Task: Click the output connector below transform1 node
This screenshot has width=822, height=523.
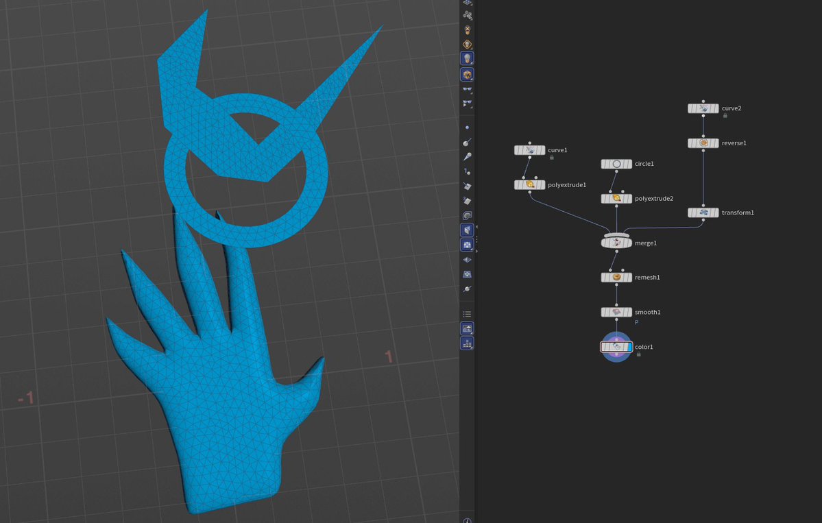Action: coord(703,220)
